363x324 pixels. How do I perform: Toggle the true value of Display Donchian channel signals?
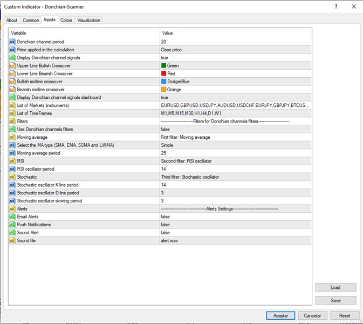236,58
